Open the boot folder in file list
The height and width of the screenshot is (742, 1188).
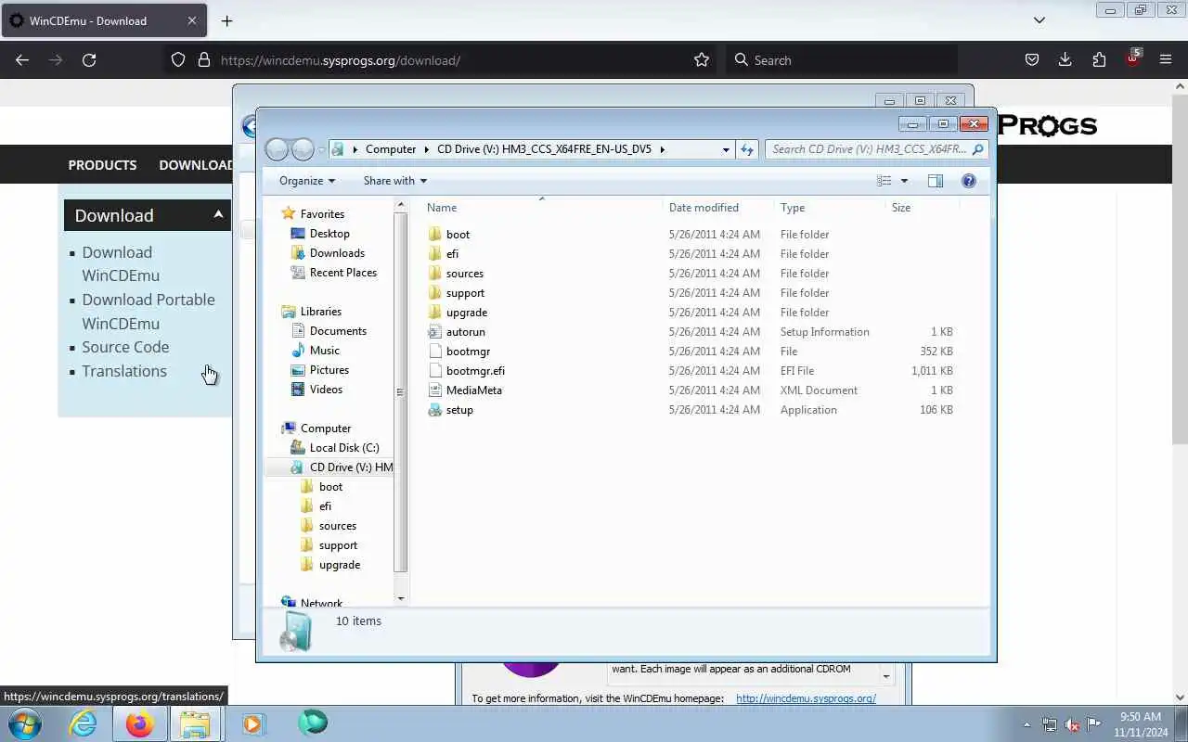(458, 235)
